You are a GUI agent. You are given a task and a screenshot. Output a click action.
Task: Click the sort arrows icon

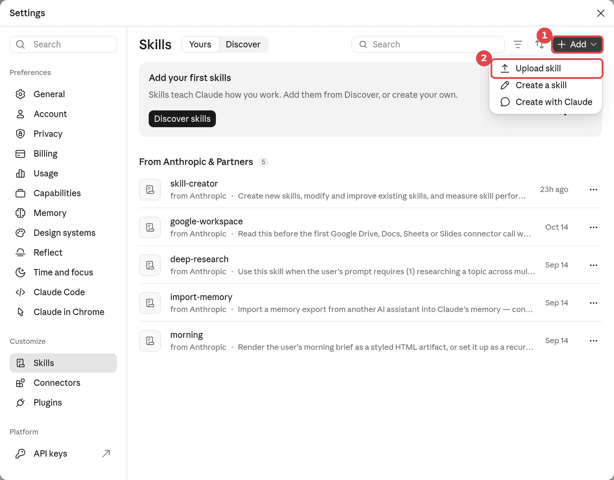540,45
